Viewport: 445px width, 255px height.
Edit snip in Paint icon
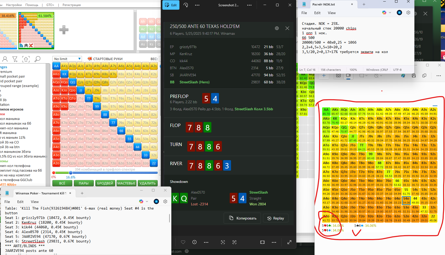(403, 76)
